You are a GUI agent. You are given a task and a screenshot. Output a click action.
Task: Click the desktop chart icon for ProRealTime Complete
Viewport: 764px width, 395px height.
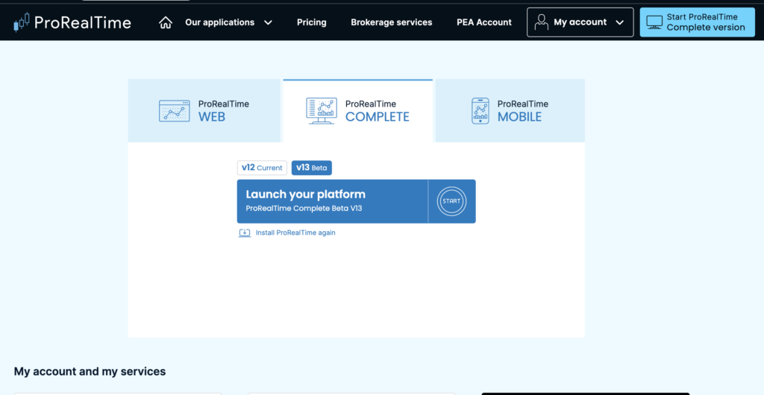click(x=322, y=110)
